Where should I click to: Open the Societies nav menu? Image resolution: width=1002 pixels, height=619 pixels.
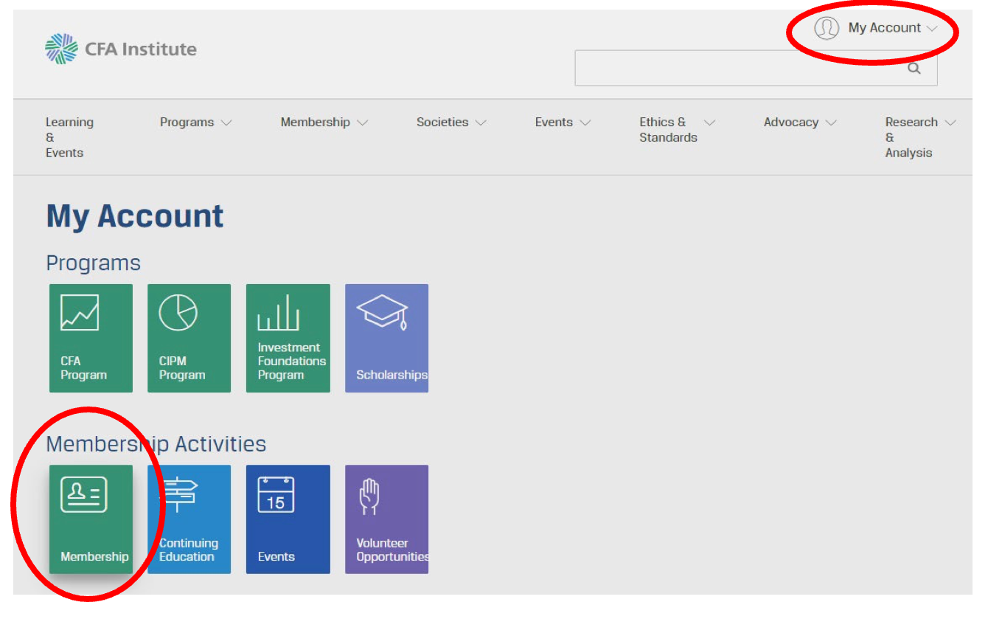pos(442,122)
